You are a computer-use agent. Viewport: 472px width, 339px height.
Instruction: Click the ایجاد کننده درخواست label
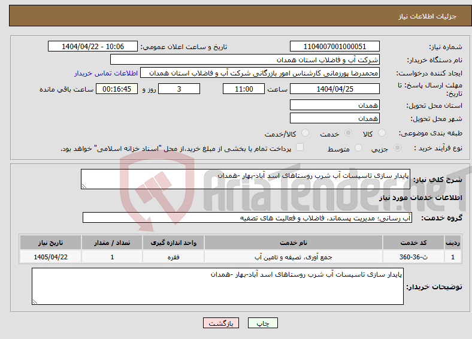point(429,73)
